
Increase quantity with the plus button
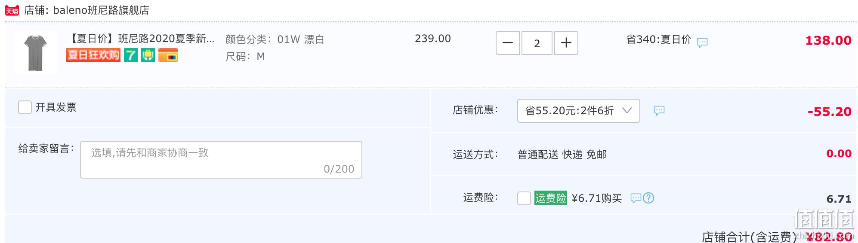pyautogui.click(x=566, y=43)
